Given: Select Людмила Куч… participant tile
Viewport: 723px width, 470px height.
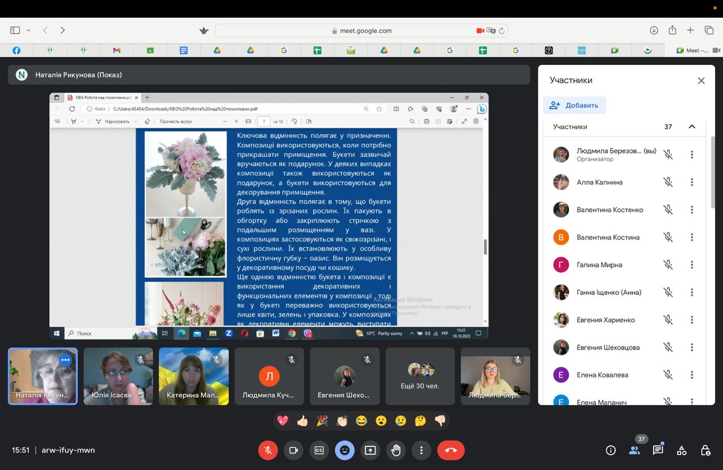Looking at the screenshot, I should pyautogui.click(x=269, y=376).
